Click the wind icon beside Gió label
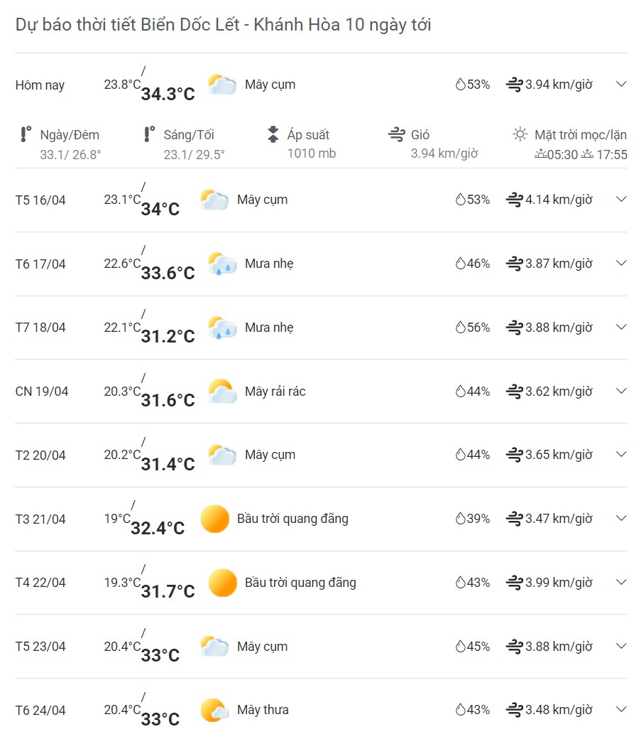641x739 pixels. (x=396, y=134)
